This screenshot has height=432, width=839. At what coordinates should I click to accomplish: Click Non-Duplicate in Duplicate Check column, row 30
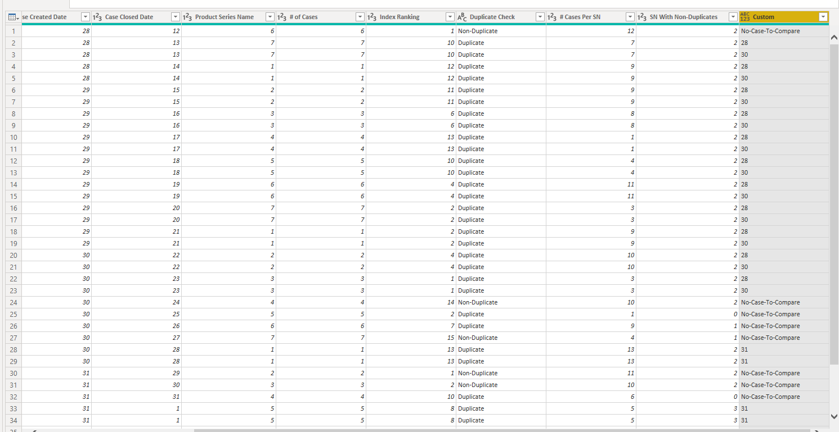point(478,373)
